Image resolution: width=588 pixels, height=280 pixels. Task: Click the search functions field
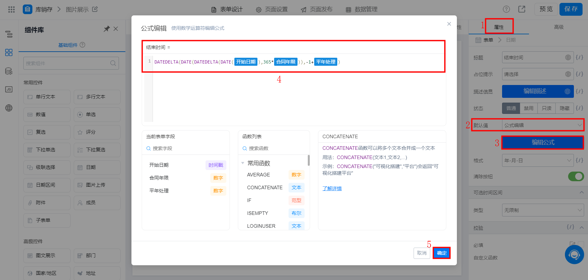click(274, 148)
